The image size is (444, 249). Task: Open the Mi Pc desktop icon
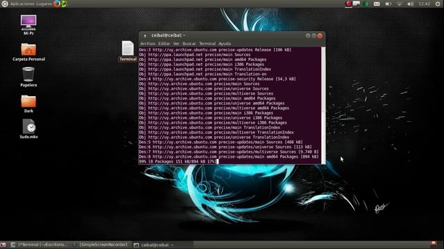click(x=28, y=25)
